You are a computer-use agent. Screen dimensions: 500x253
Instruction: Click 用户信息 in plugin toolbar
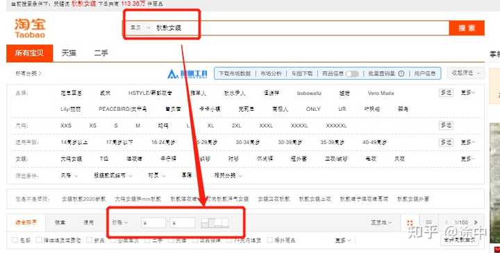pos(425,73)
